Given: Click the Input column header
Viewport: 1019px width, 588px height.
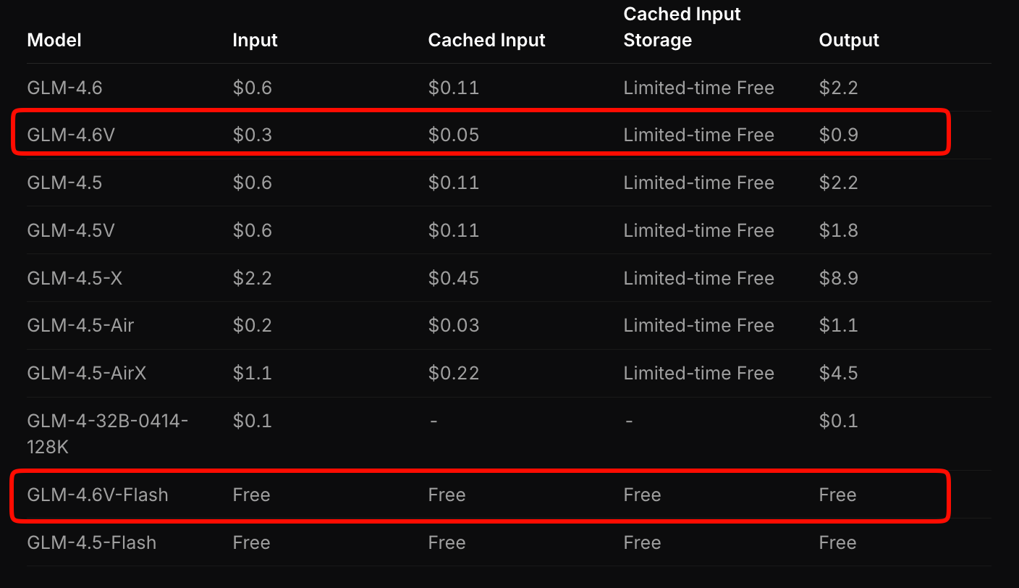Looking at the screenshot, I should [255, 40].
